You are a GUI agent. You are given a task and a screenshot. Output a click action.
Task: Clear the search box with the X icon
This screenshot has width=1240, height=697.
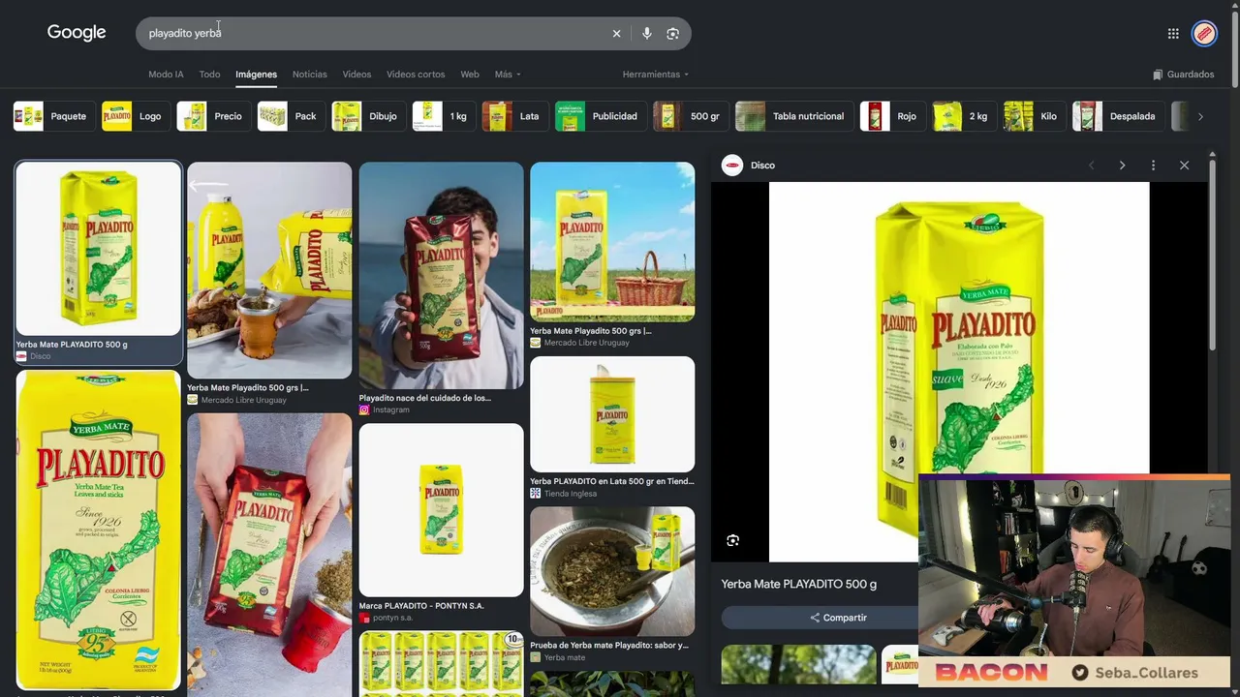point(616,33)
